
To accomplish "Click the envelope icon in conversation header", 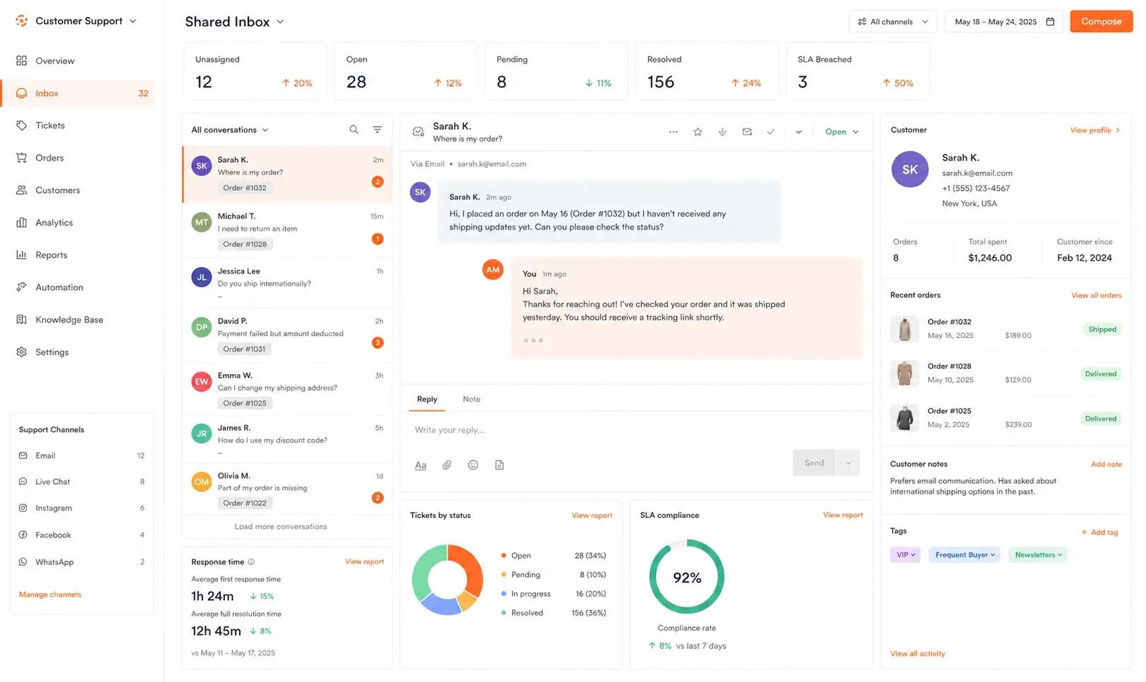I will click(x=747, y=132).
